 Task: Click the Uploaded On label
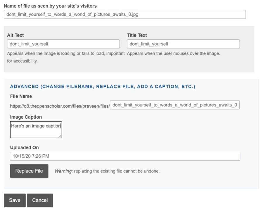[25, 148]
